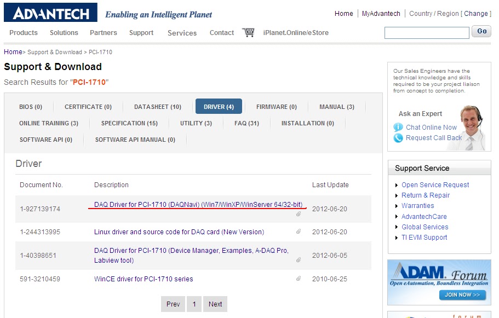Click the Advantech logo
This screenshot has height=318, width=499.
point(51,12)
